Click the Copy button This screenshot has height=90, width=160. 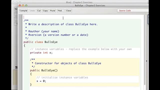click(45, 11)
